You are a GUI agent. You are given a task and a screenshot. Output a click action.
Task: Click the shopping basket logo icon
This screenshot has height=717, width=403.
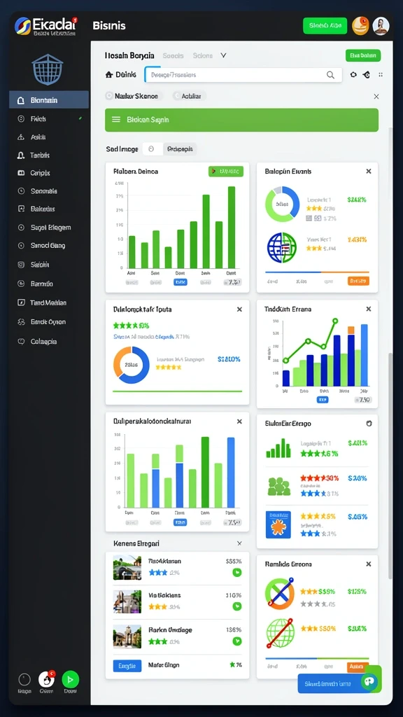(48, 70)
